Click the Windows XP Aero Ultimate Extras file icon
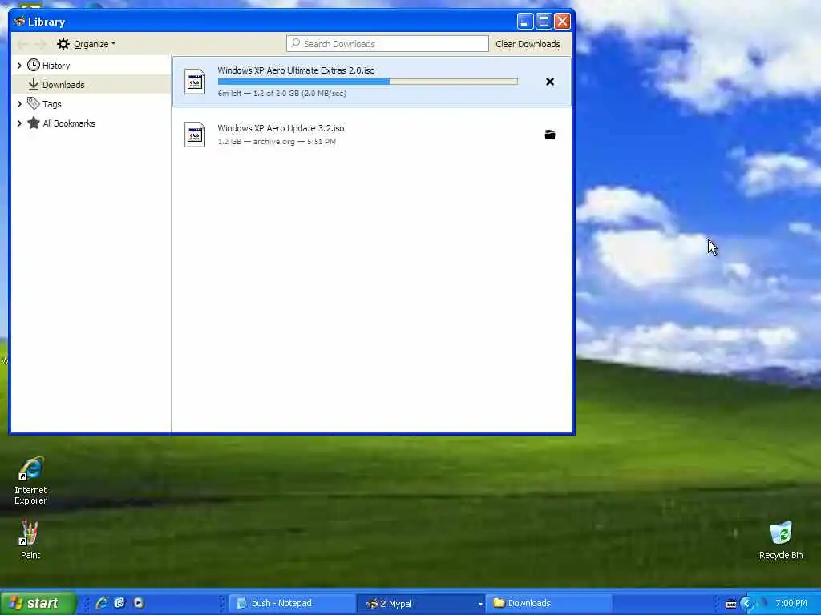 (x=195, y=82)
